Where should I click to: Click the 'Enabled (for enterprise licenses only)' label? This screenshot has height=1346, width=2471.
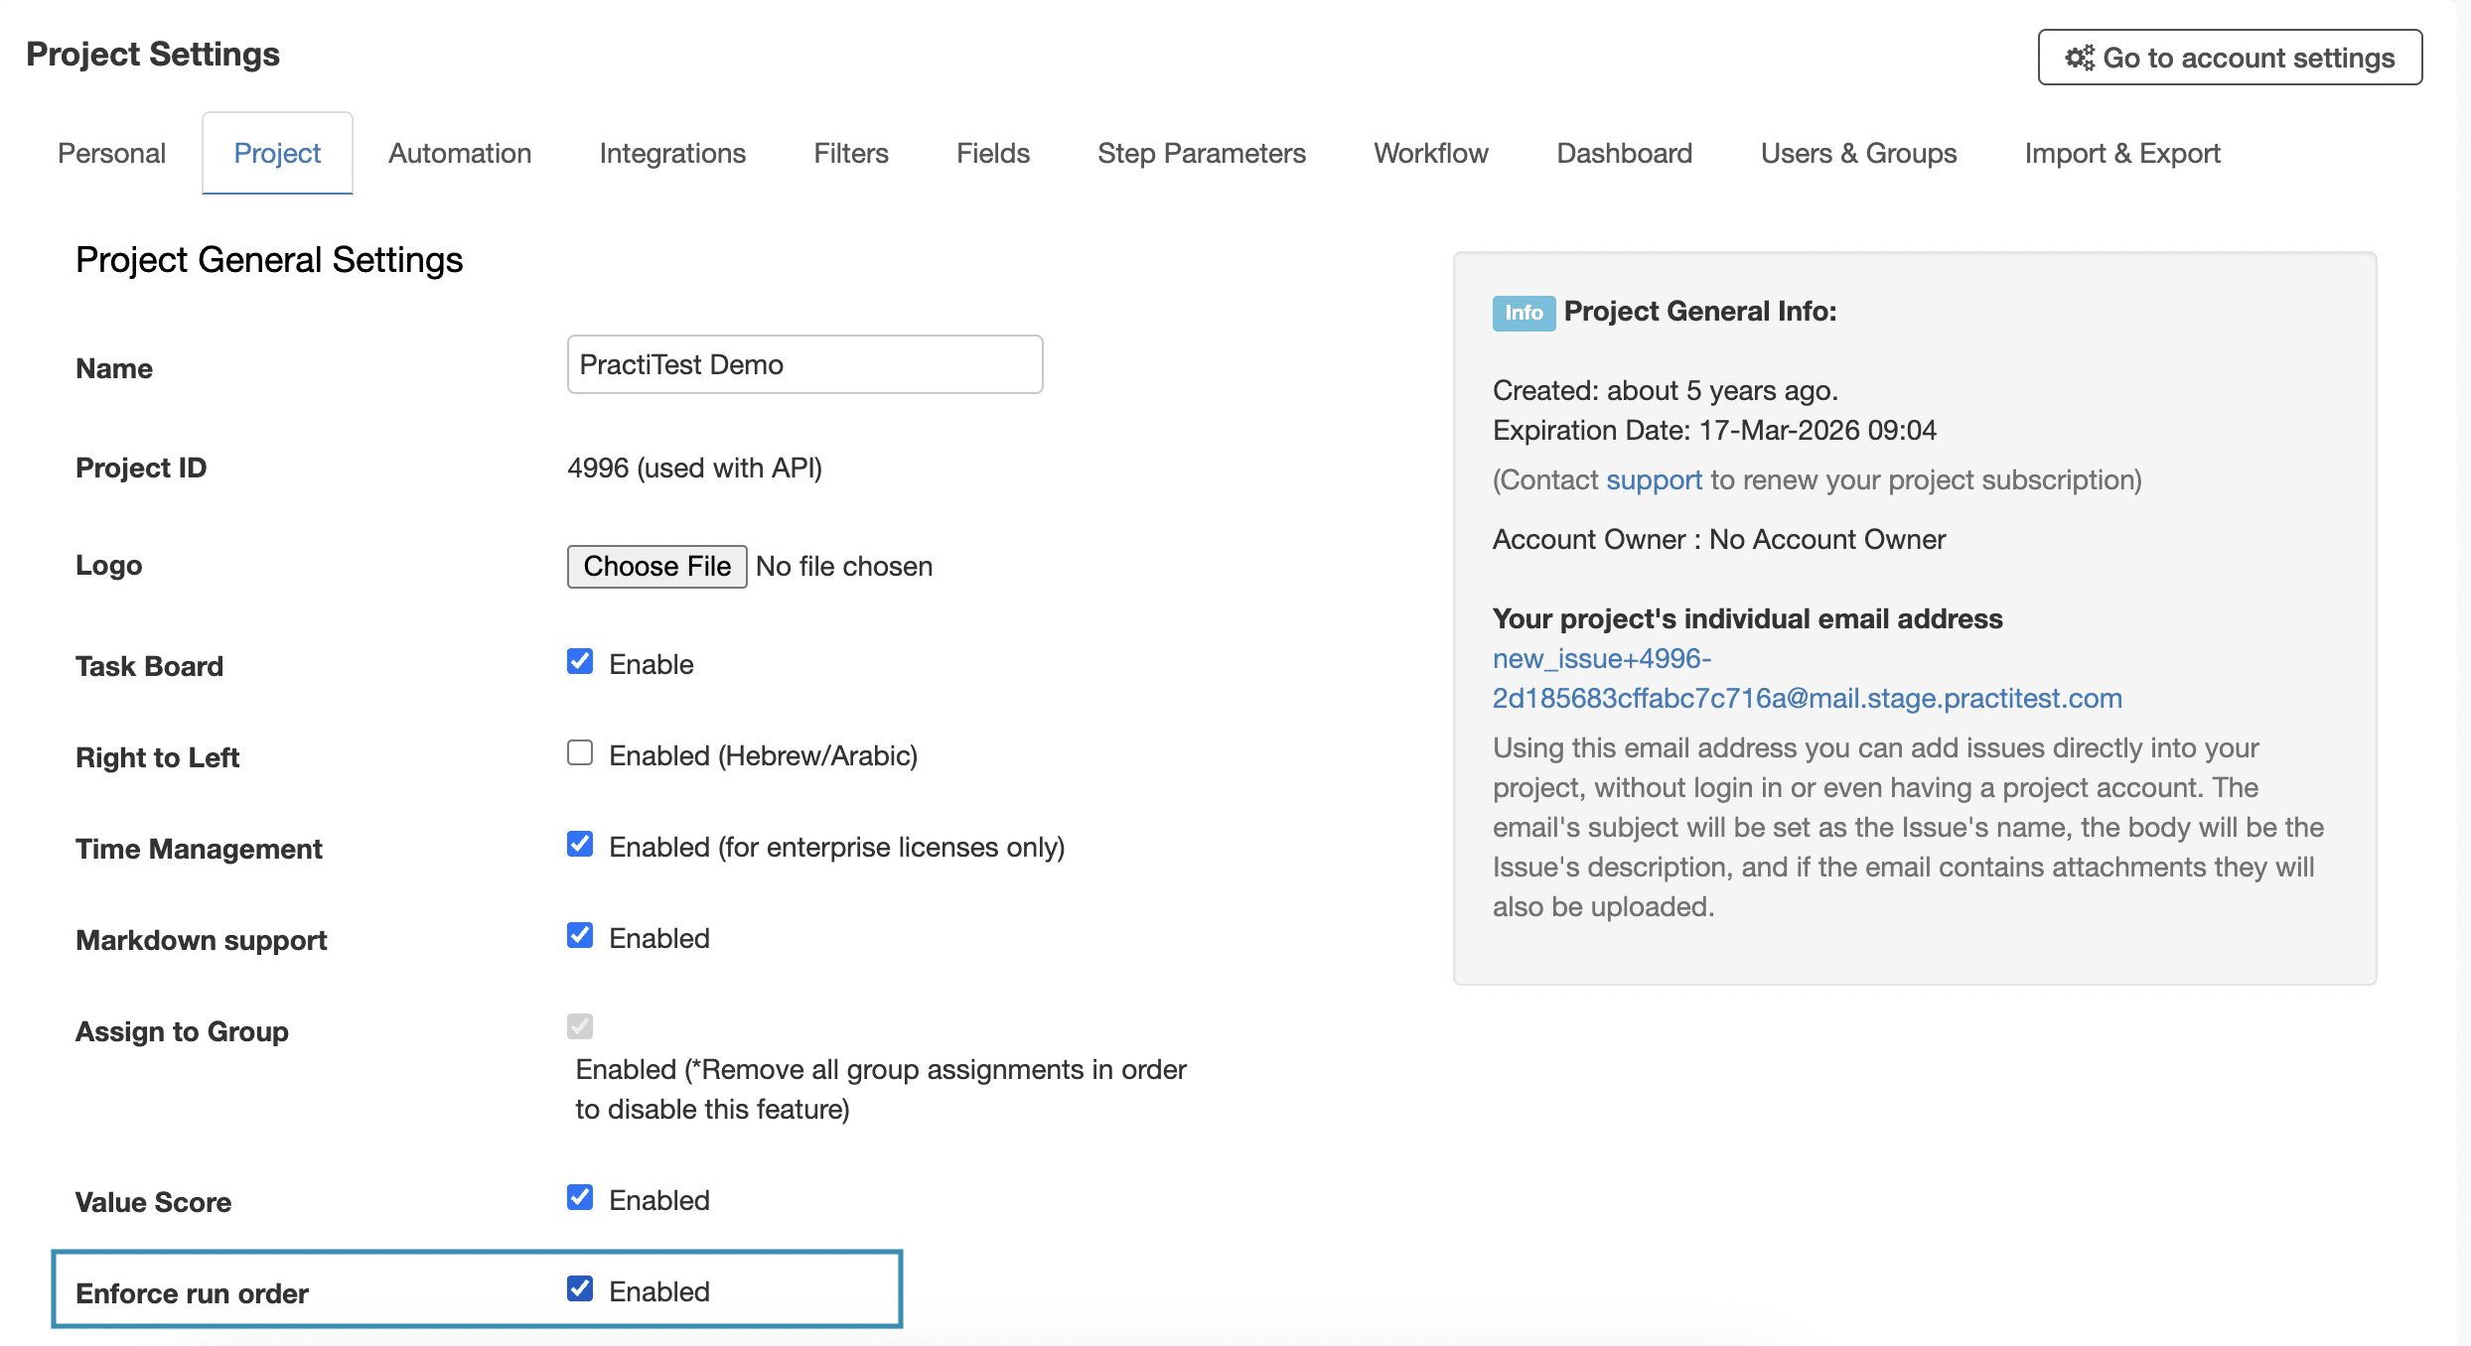click(836, 847)
